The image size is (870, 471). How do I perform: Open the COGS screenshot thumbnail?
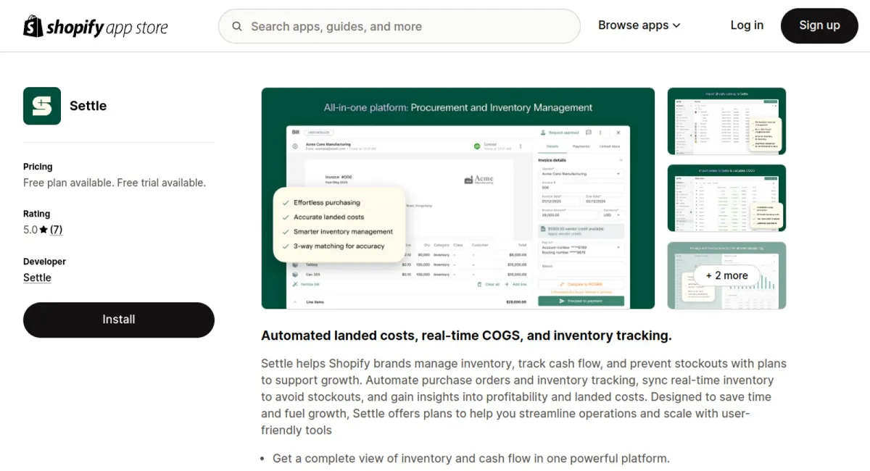pyautogui.click(x=726, y=199)
